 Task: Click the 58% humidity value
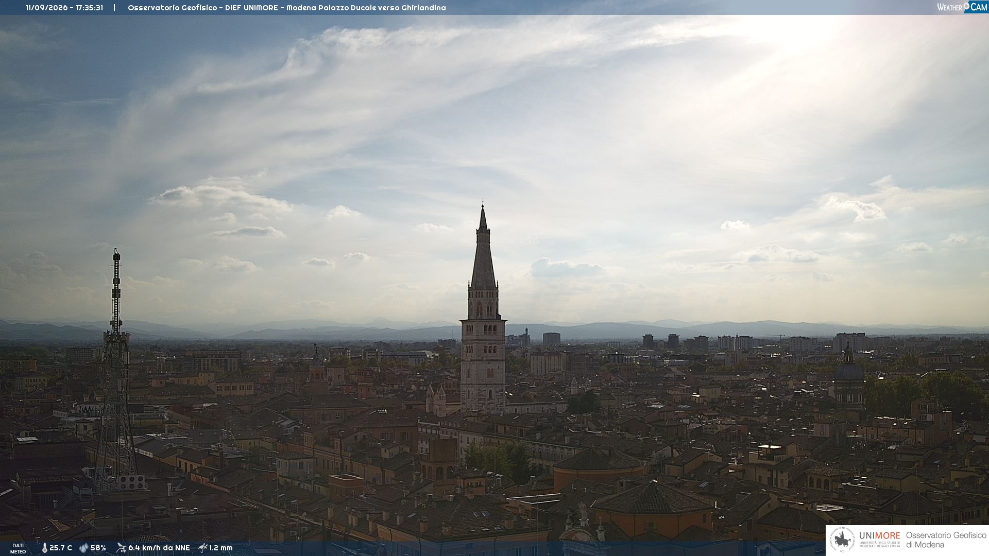[98, 548]
